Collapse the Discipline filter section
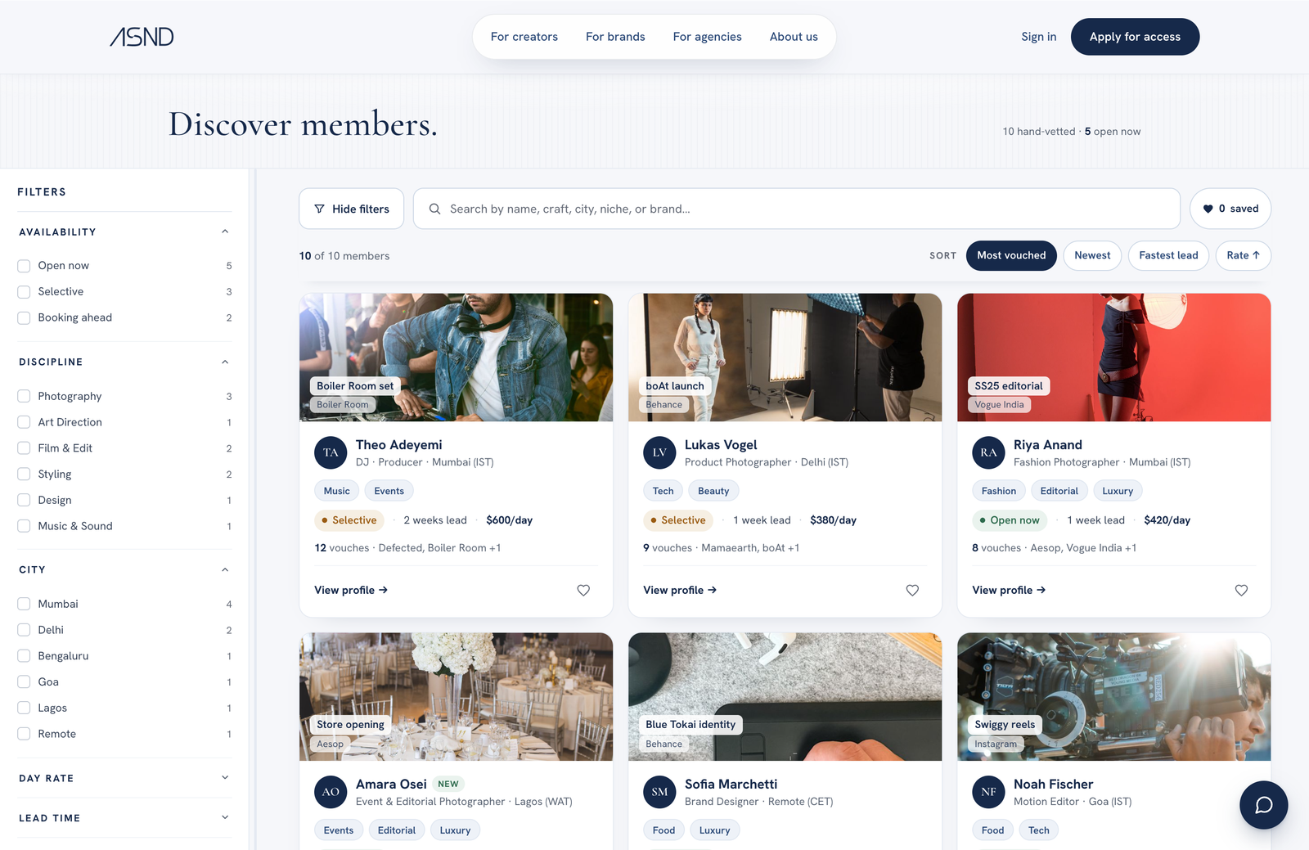Screen dimensions: 1309x850 click(124, 362)
